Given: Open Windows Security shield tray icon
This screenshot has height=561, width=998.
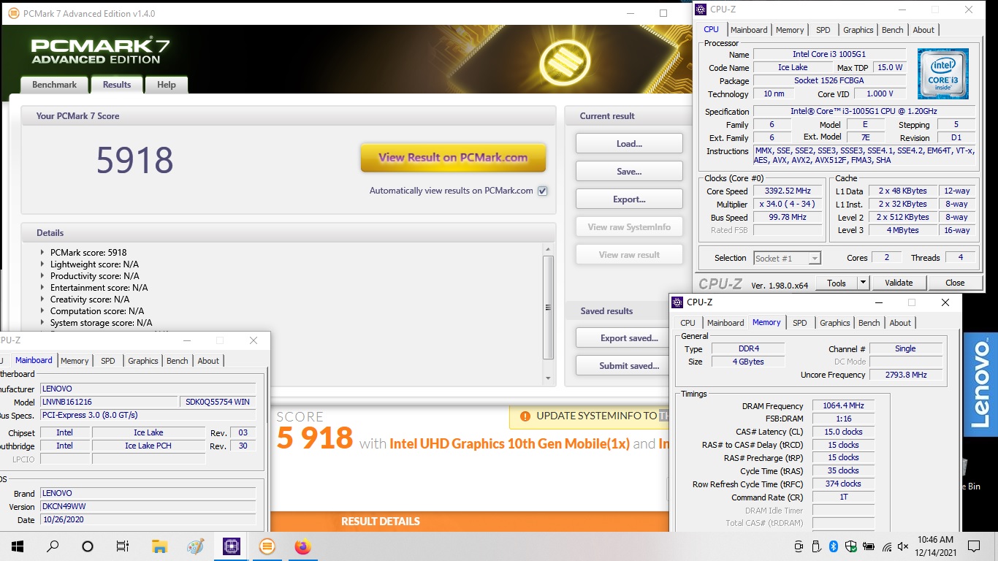Looking at the screenshot, I should tap(850, 546).
